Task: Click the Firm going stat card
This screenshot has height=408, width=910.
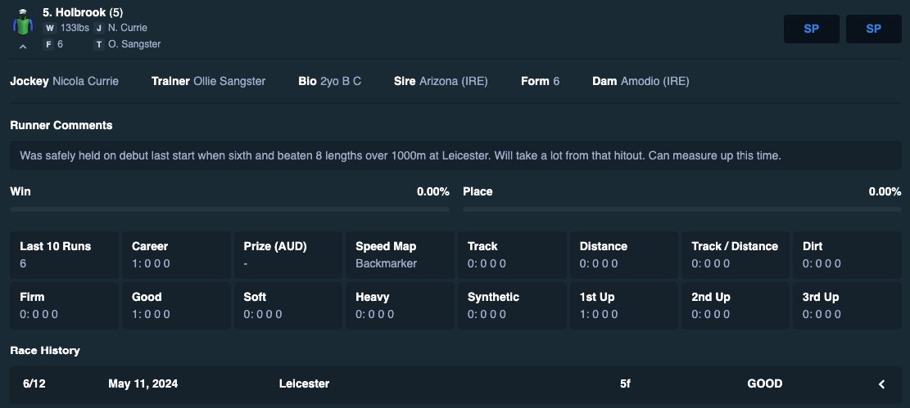Action: pyautogui.click(x=65, y=306)
